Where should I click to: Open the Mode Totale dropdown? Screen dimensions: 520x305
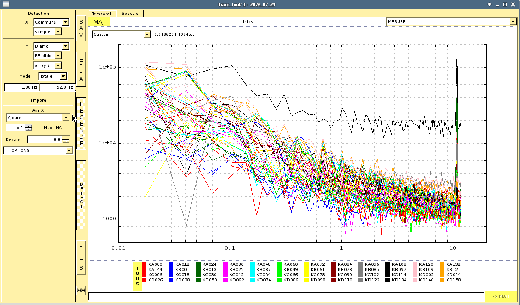click(x=53, y=76)
